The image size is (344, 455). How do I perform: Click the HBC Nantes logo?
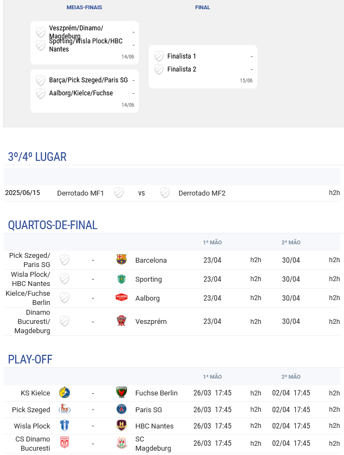(121, 425)
